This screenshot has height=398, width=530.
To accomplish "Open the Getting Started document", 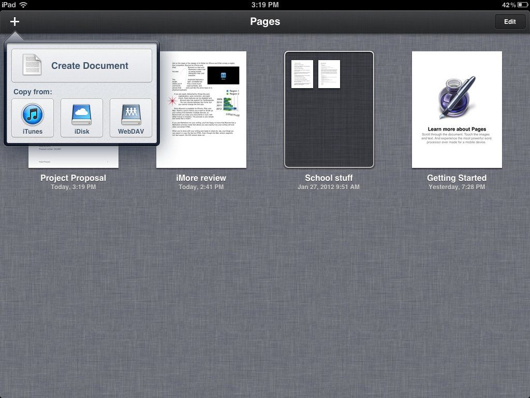I will point(457,109).
